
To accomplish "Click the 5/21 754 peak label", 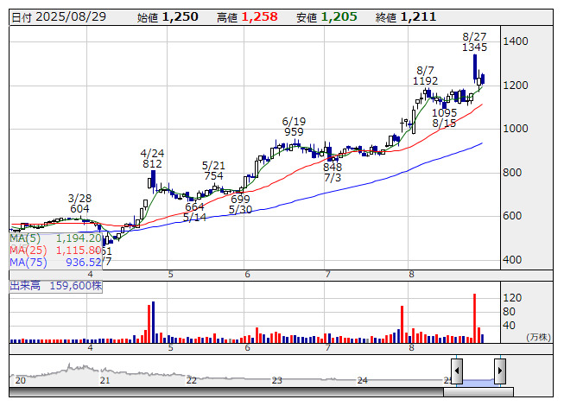I will click(213, 171).
